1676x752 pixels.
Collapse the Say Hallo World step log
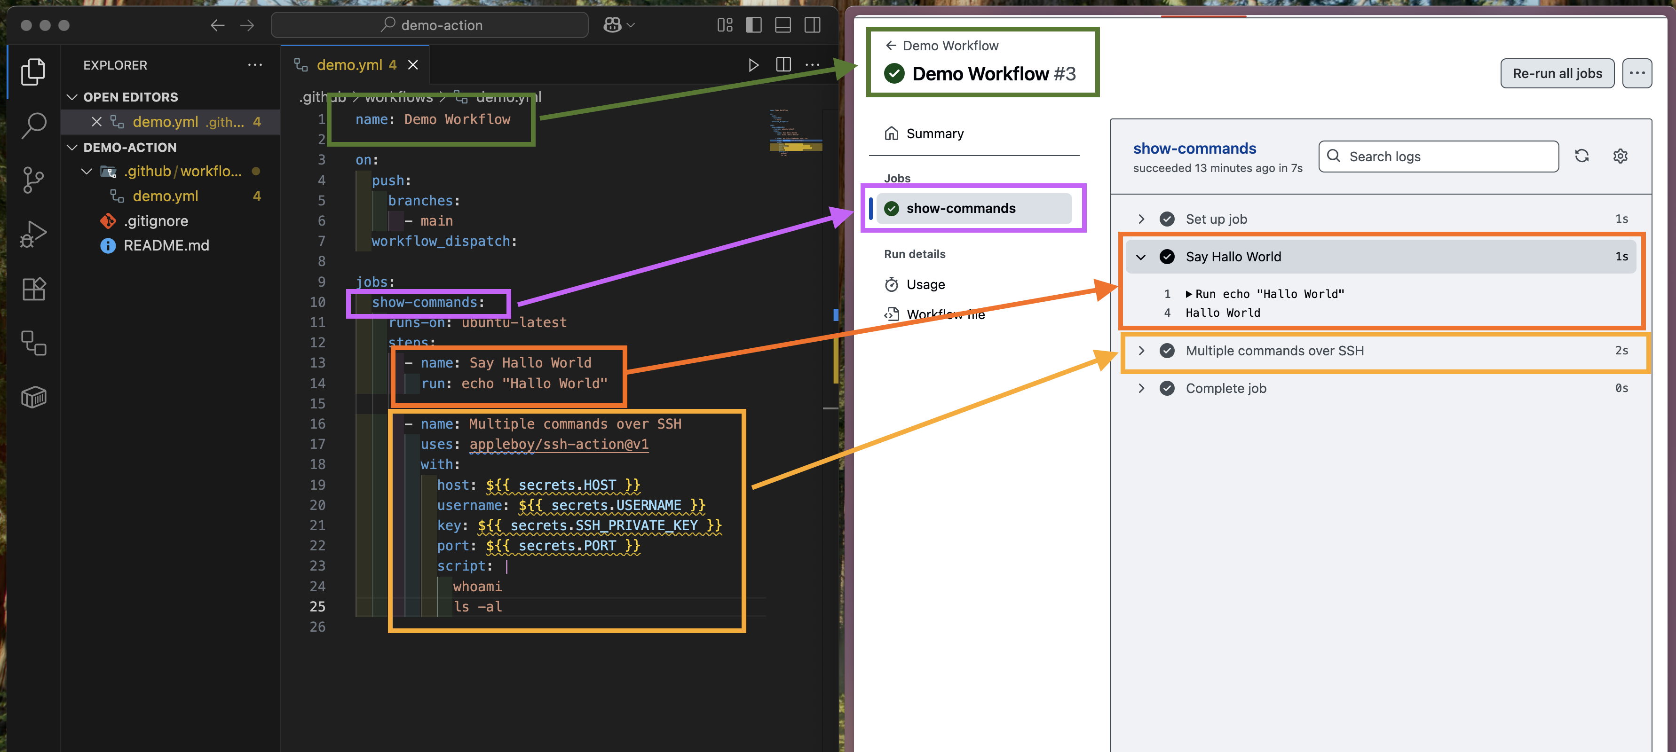pos(1141,256)
